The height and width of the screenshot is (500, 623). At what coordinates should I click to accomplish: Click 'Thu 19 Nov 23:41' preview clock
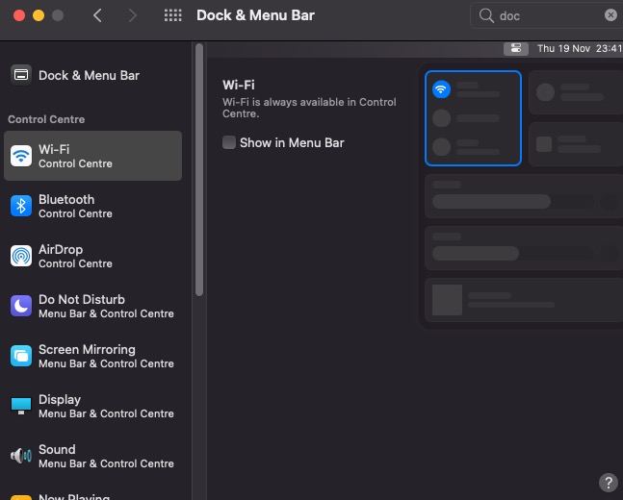pos(580,48)
